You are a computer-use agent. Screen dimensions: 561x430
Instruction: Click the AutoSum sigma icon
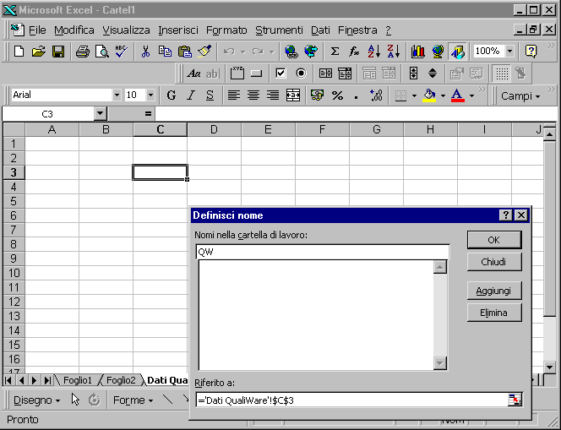pyautogui.click(x=335, y=52)
